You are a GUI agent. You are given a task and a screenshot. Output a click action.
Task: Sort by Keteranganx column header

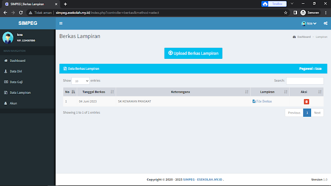click(183, 92)
